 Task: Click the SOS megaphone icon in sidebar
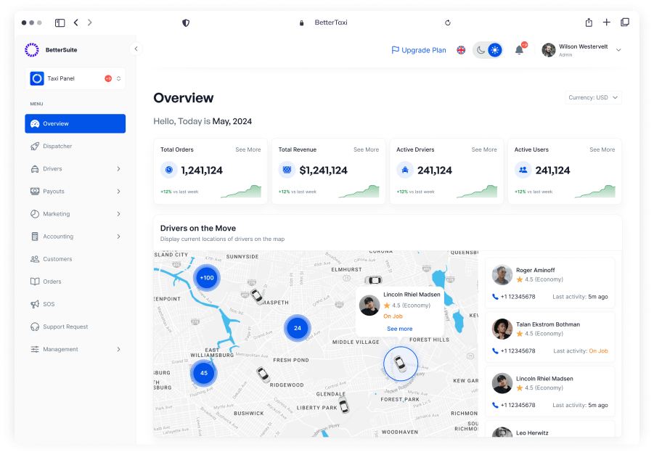35,304
